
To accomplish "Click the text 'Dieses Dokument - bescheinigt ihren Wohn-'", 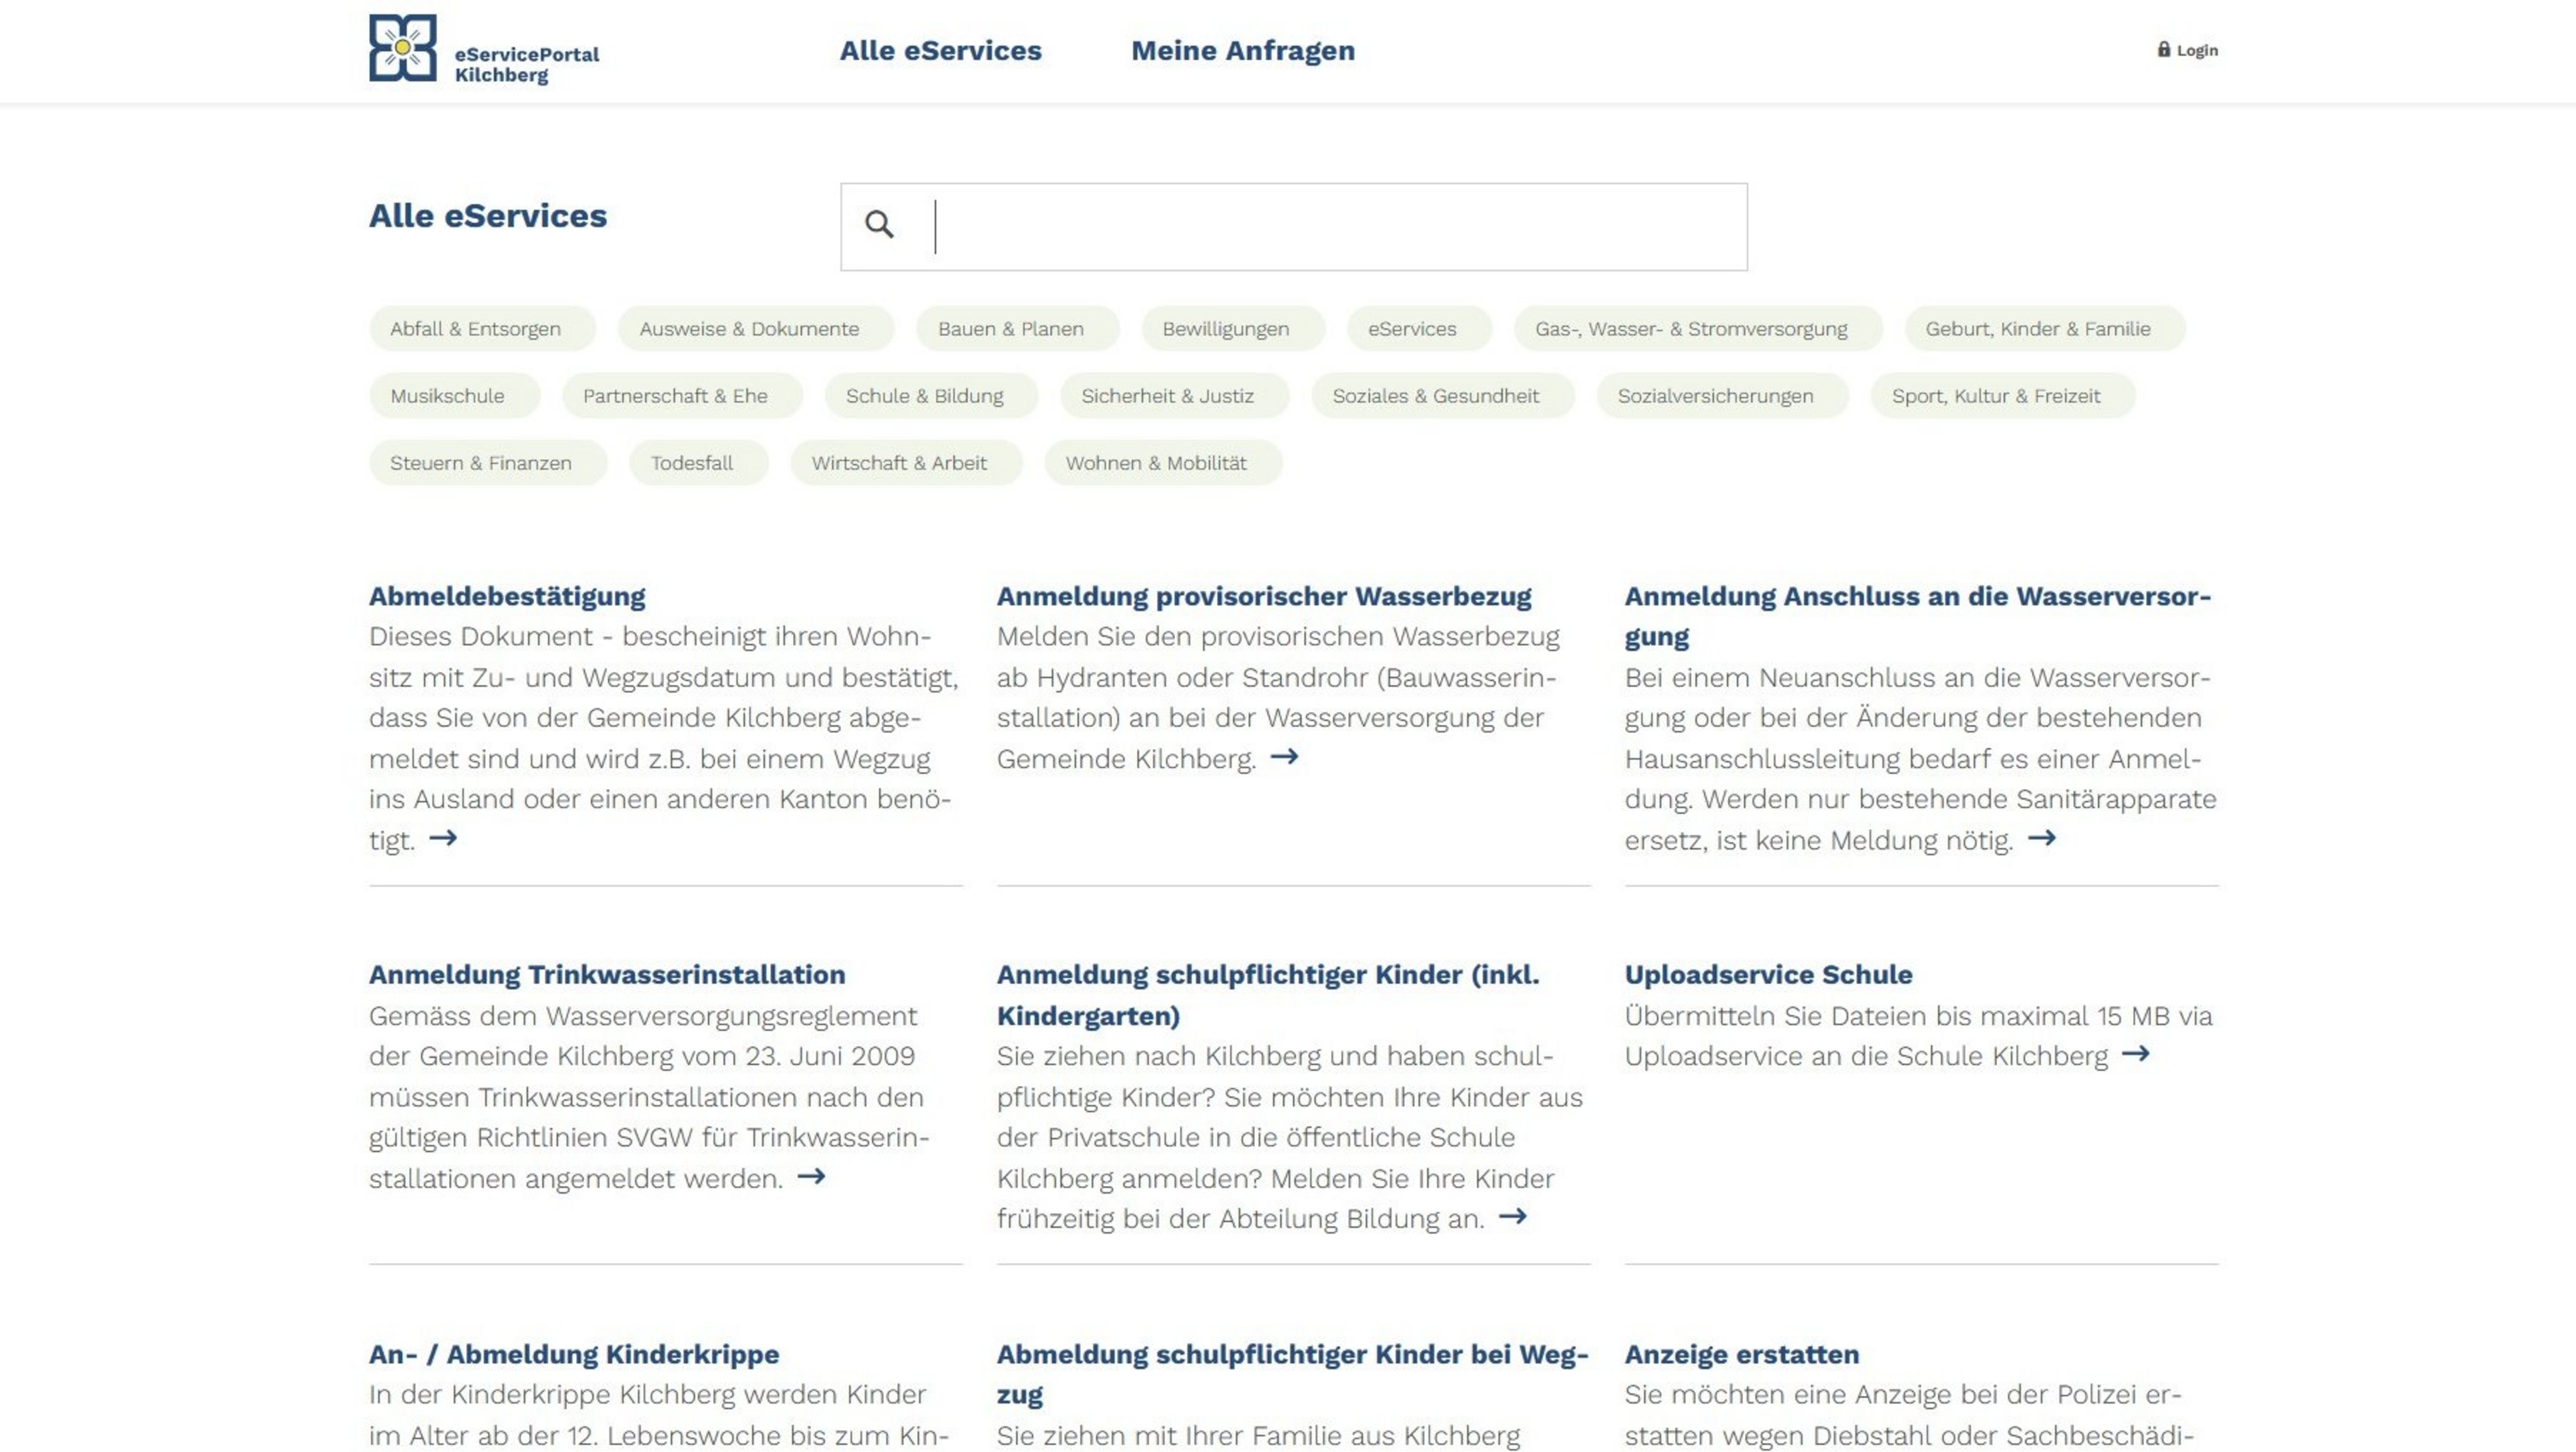I will click(x=650, y=637).
